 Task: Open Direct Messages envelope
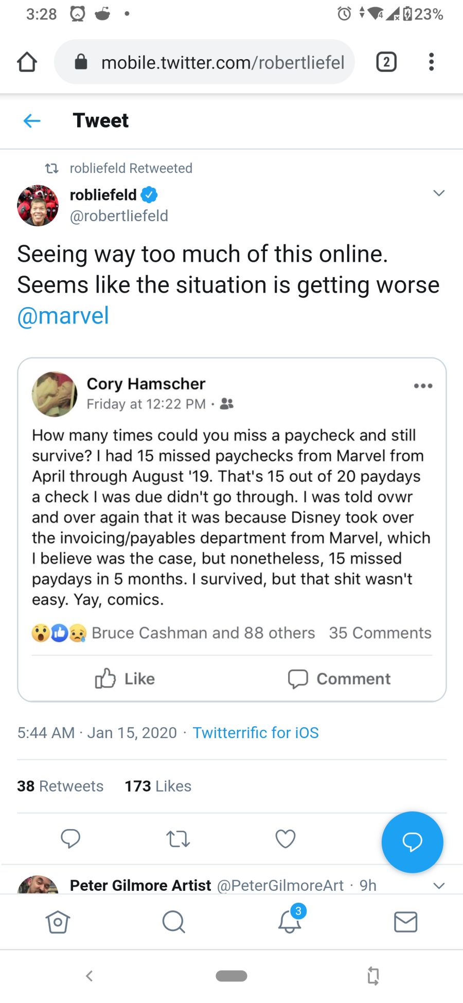(405, 922)
